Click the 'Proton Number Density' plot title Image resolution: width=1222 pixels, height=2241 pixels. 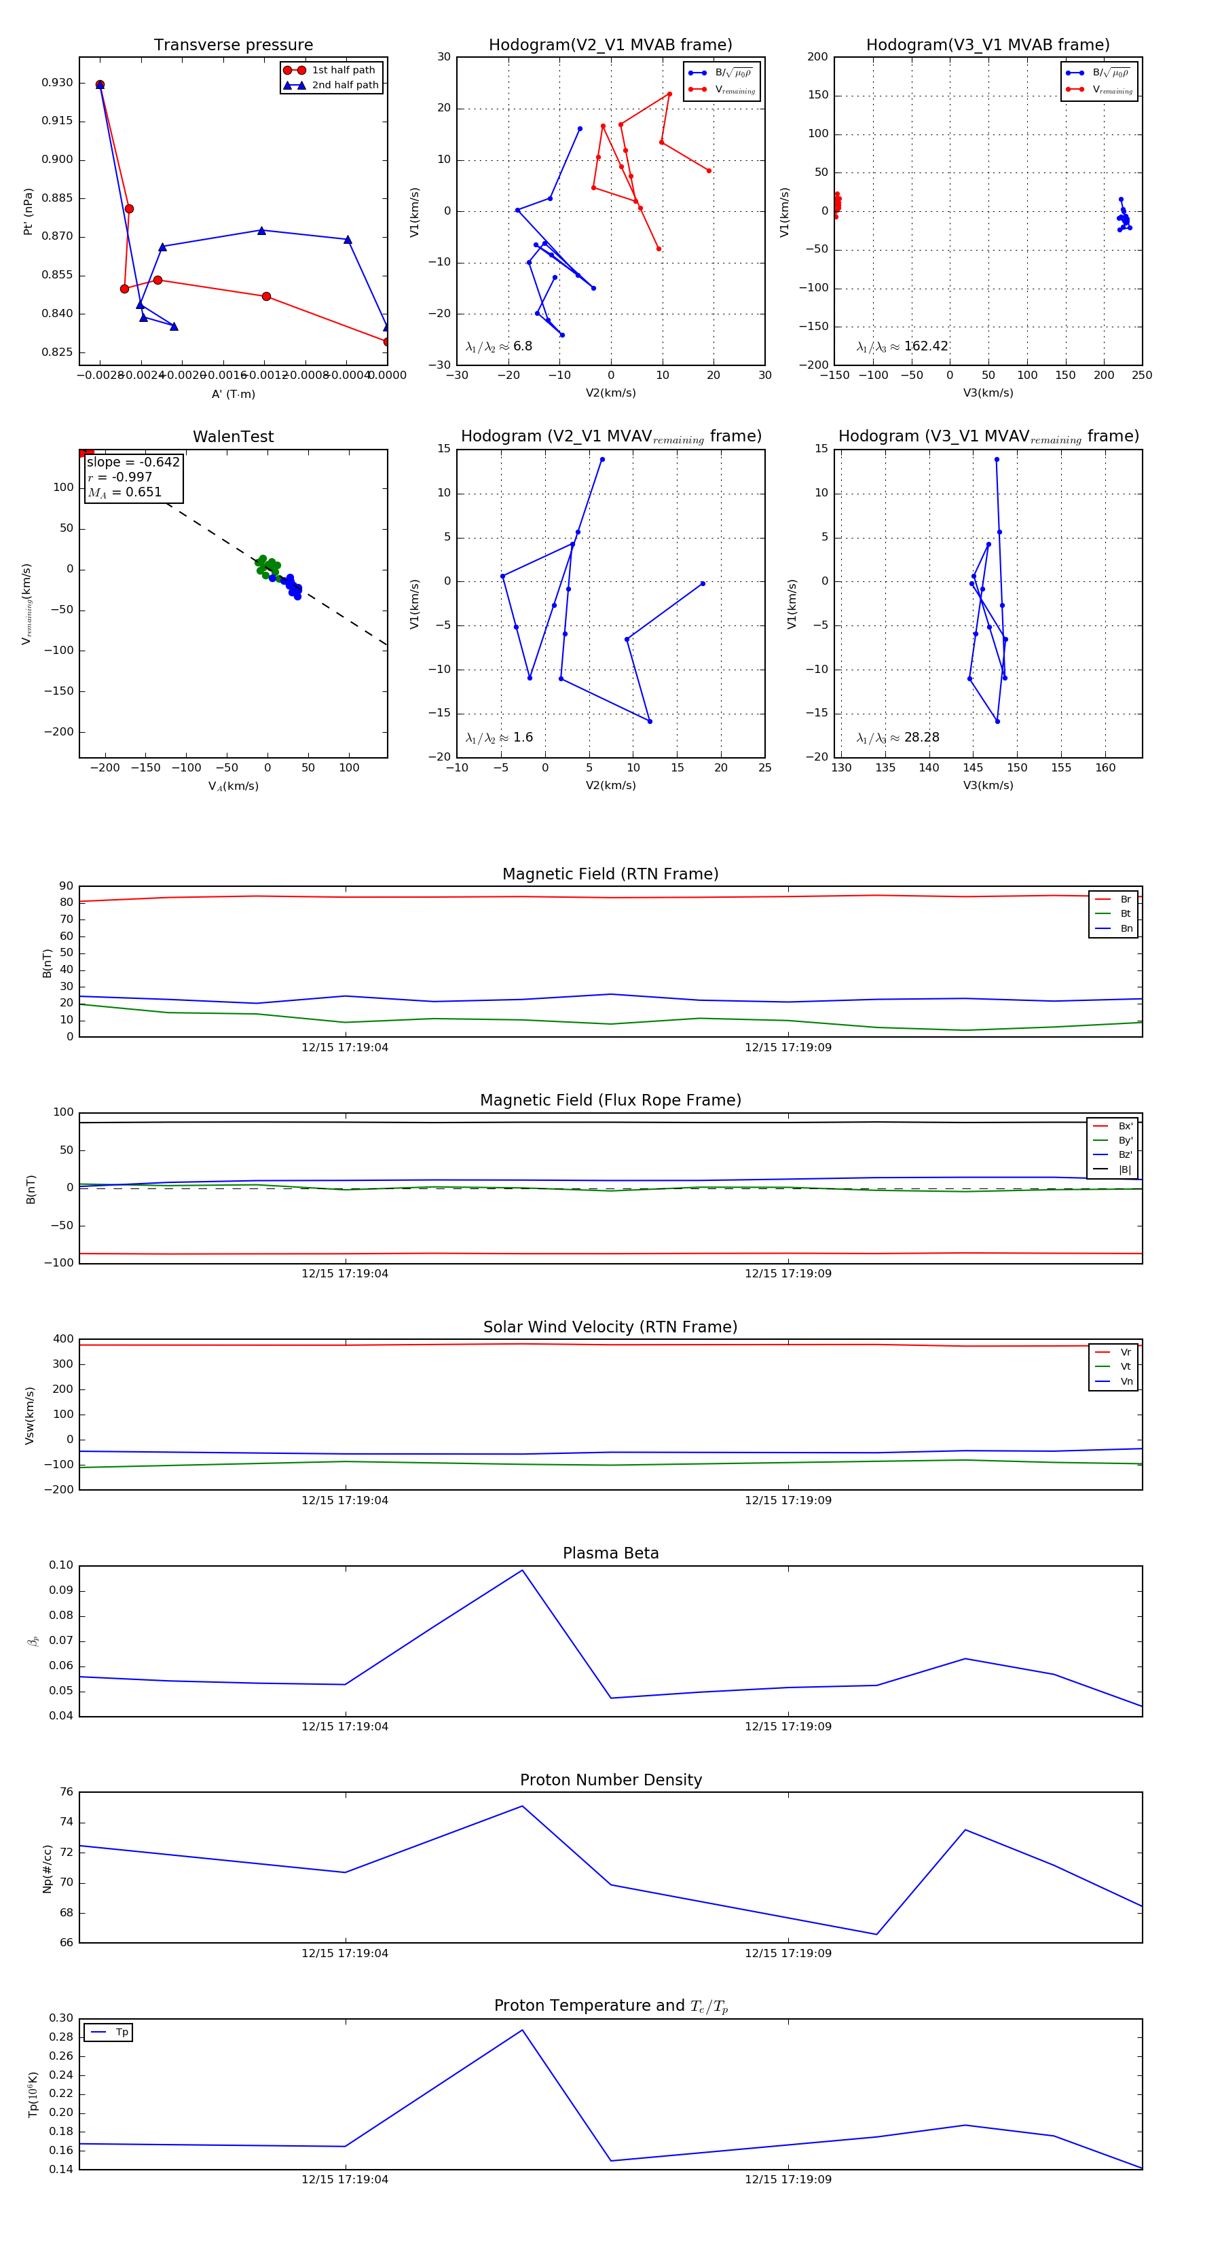pos(610,1780)
